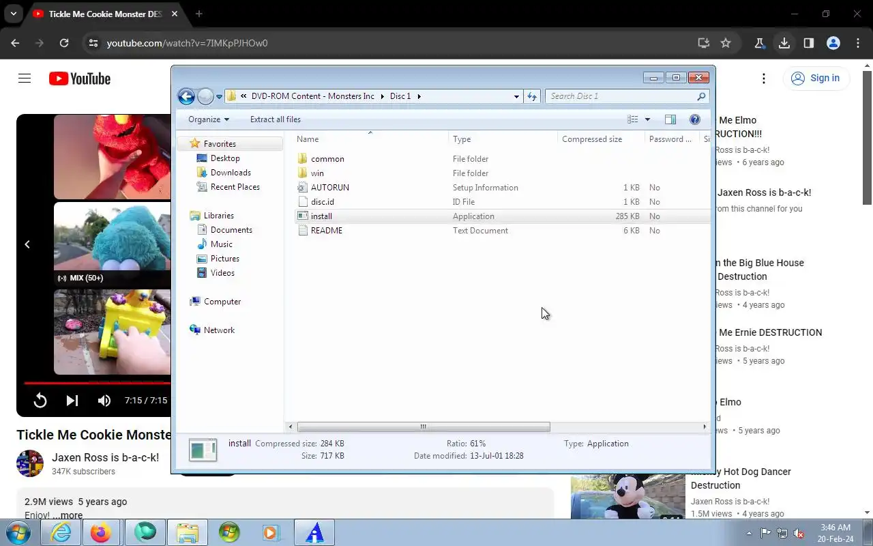This screenshot has height=546, width=873.
Task: Open Videos library
Action: [222, 273]
